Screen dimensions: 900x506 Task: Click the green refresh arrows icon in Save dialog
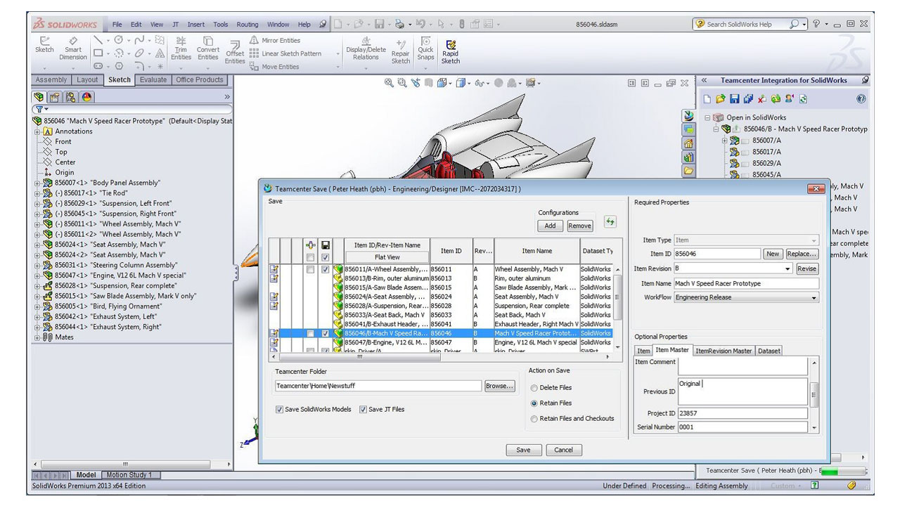click(610, 221)
